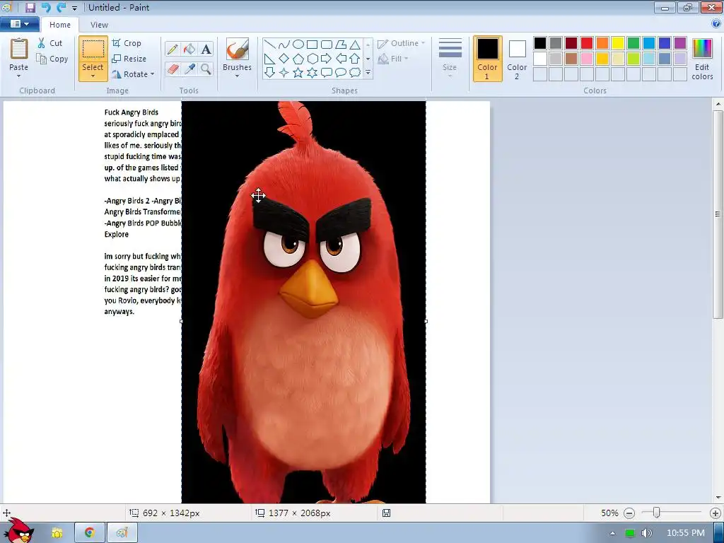Viewport: 724px width, 543px height.
Task: Click the zoom slider handle
Action: pos(656,513)
